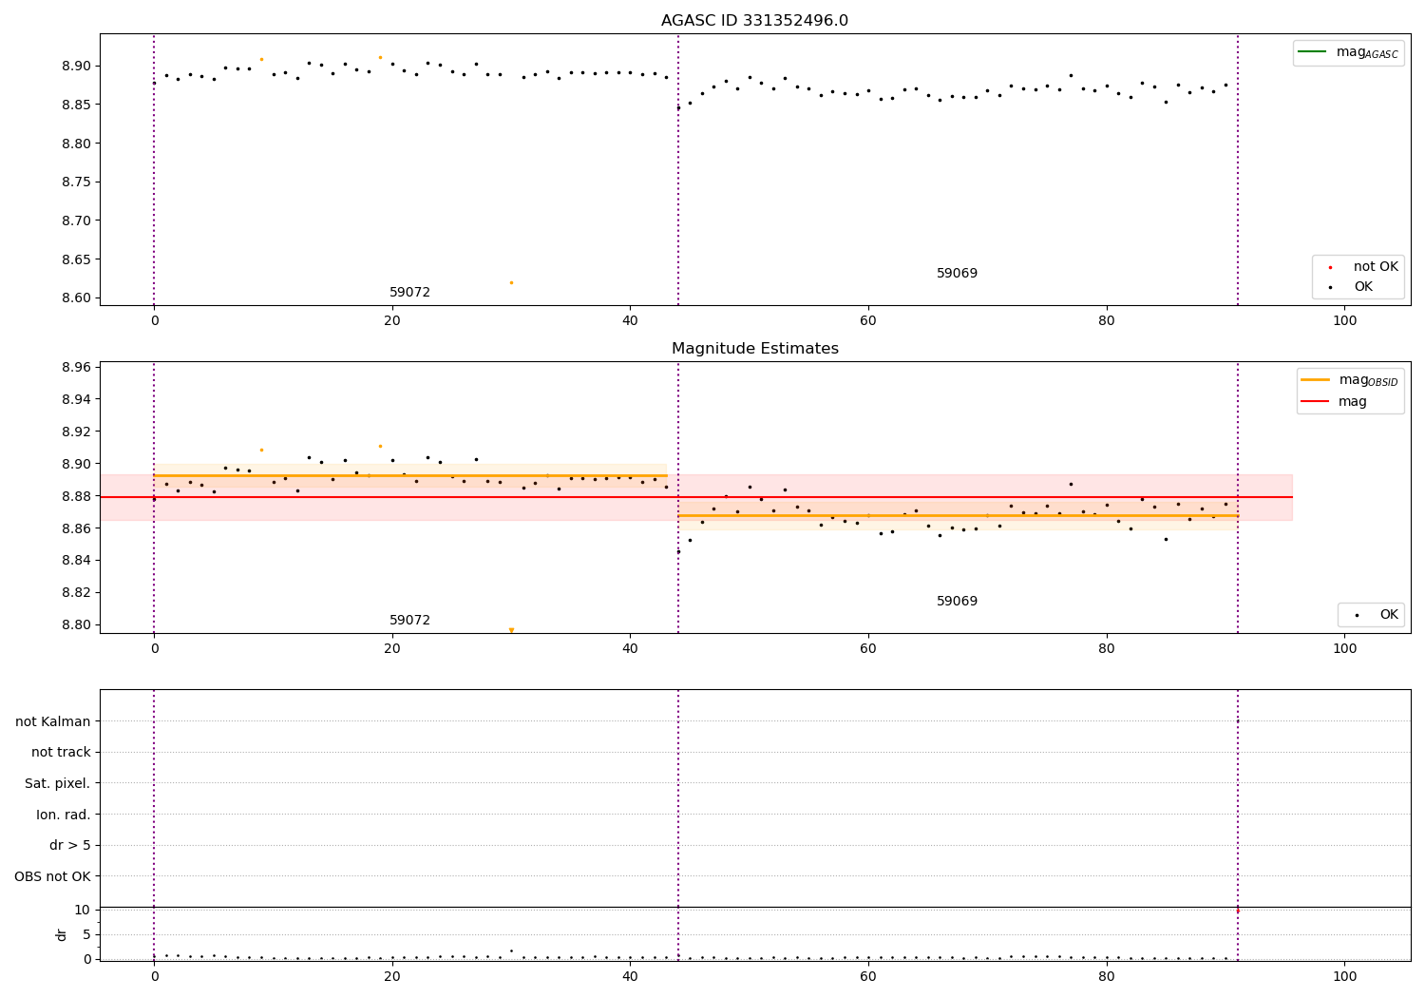This screenshot has height=998, width=1425.
Task: Click the red point at dr 10 on right
Action: point(1238,911)
